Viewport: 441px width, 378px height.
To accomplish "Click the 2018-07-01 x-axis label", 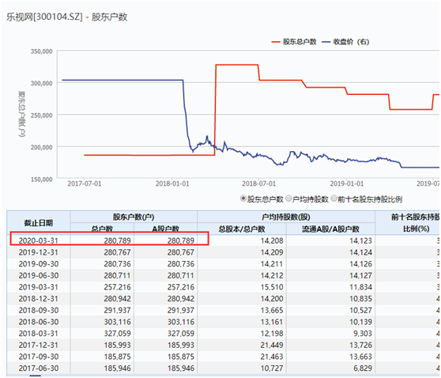I will [258, 183].
